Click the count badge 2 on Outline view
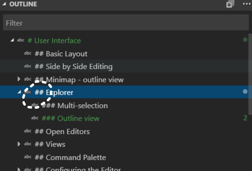 tap(245, 118)
